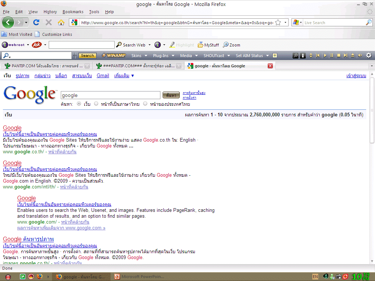375x281 pixels.
Task: Click in the Google search query field
Action: [x=111, y=95]
